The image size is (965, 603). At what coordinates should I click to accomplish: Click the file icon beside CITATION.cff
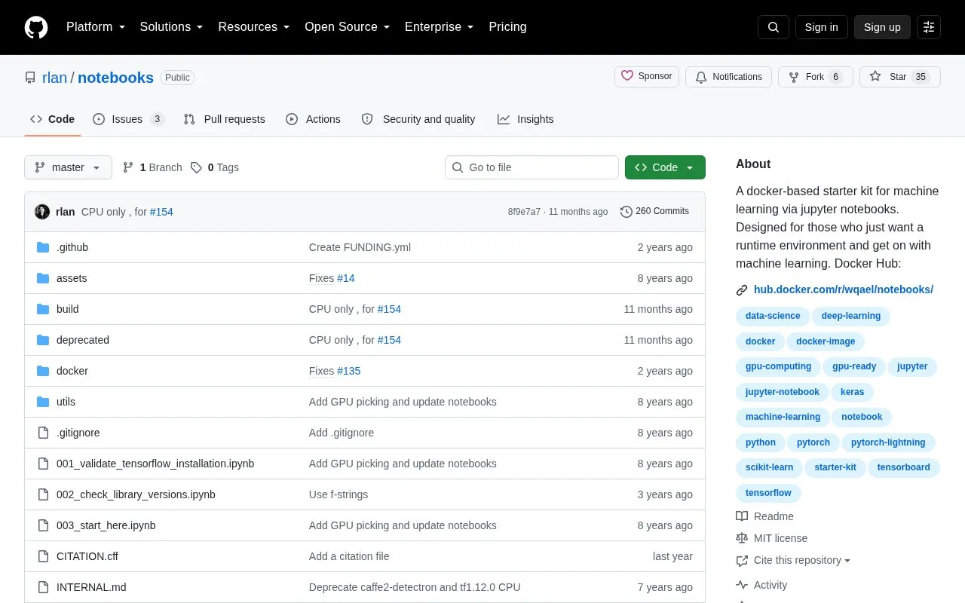pos(43,556)
